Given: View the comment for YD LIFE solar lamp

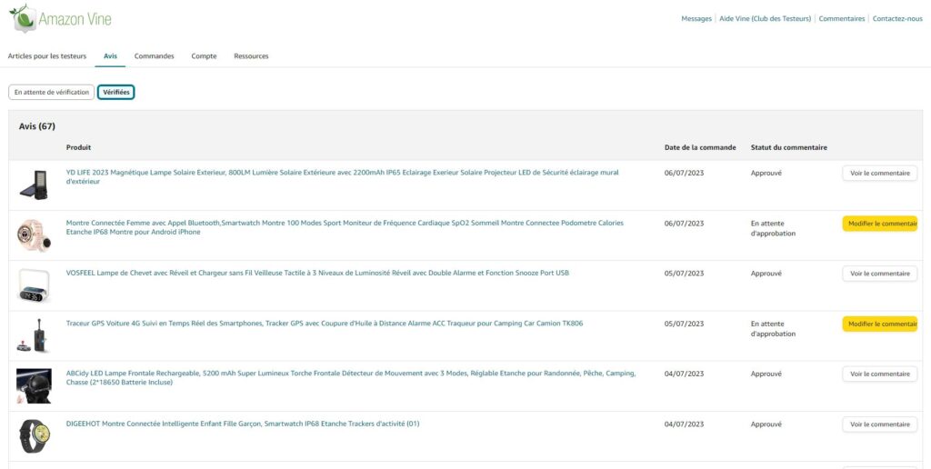Looking at the screenshot, I should pyautogui.click(x=879, y=174).
